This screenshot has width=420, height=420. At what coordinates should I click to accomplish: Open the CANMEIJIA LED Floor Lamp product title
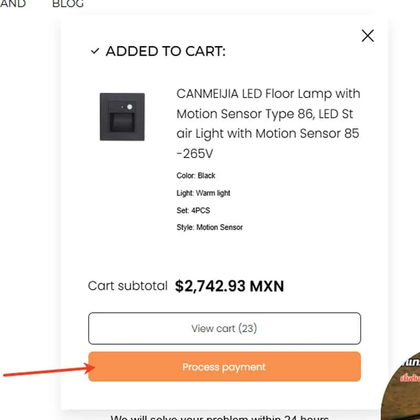pyautogui.click(x=268, y=123)
